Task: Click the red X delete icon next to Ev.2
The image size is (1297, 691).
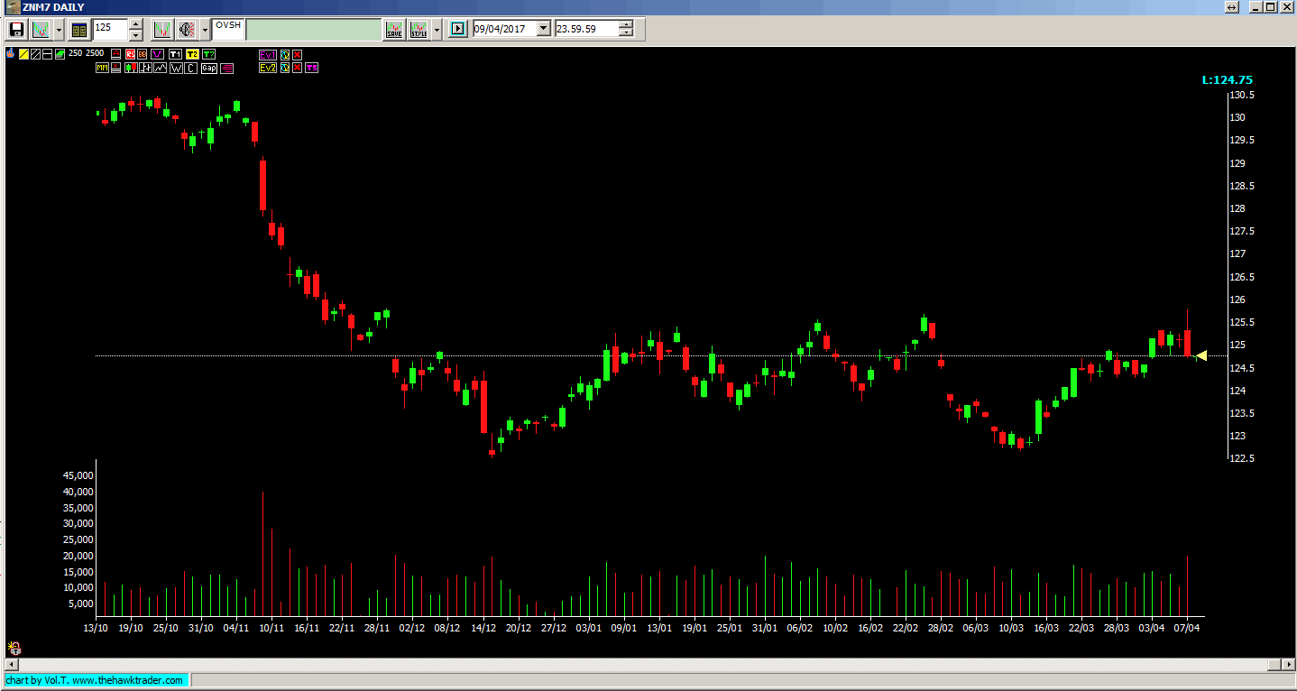Action: click(x=297, y=68)
